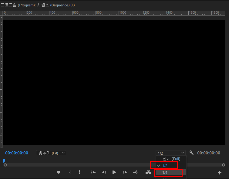Select the checked 1/2 resolution option
The image size is (229, 179).
pyautogui.click(x=171, y=166)
